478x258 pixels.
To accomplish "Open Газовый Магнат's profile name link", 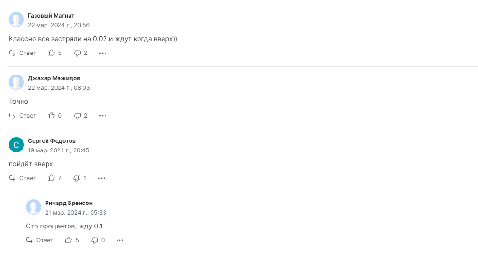I will click(x=51, y=16).
